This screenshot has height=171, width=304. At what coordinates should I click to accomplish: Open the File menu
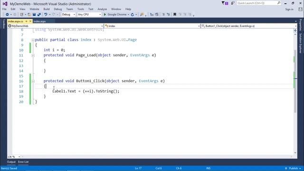pyautogui.click(x=4, y=9)
